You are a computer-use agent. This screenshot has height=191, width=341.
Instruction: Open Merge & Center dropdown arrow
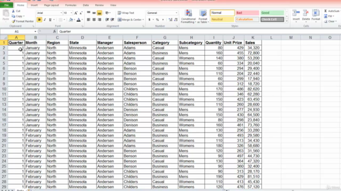click(143, 20)
